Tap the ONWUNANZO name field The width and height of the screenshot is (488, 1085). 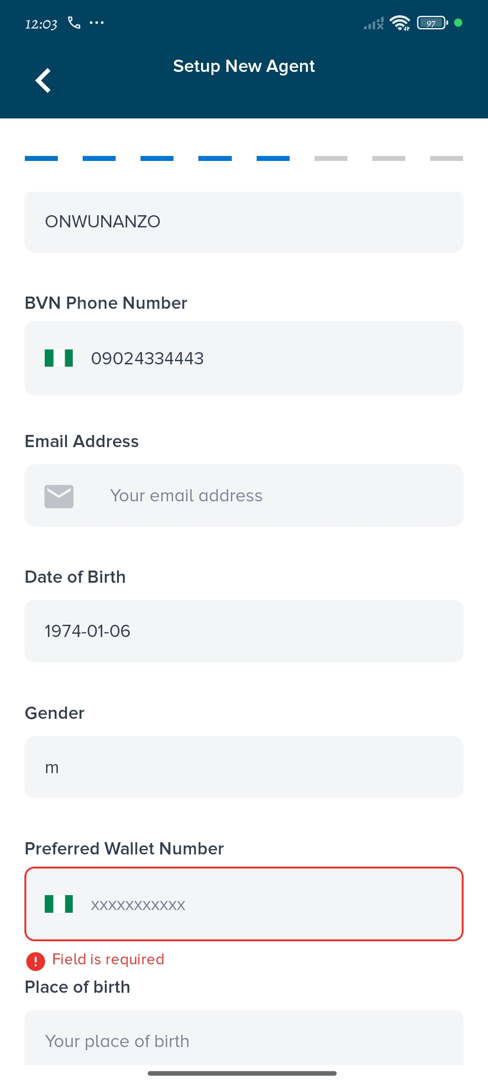[244, 222]
